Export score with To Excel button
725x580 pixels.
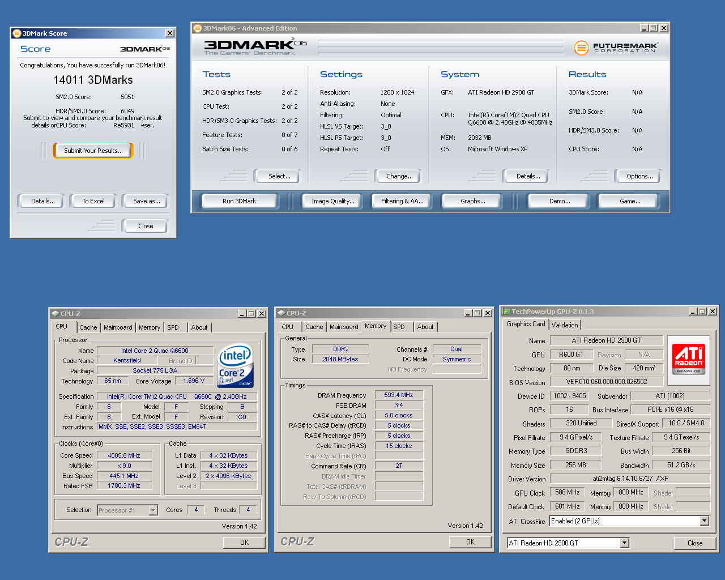click(x=93, y=201)
